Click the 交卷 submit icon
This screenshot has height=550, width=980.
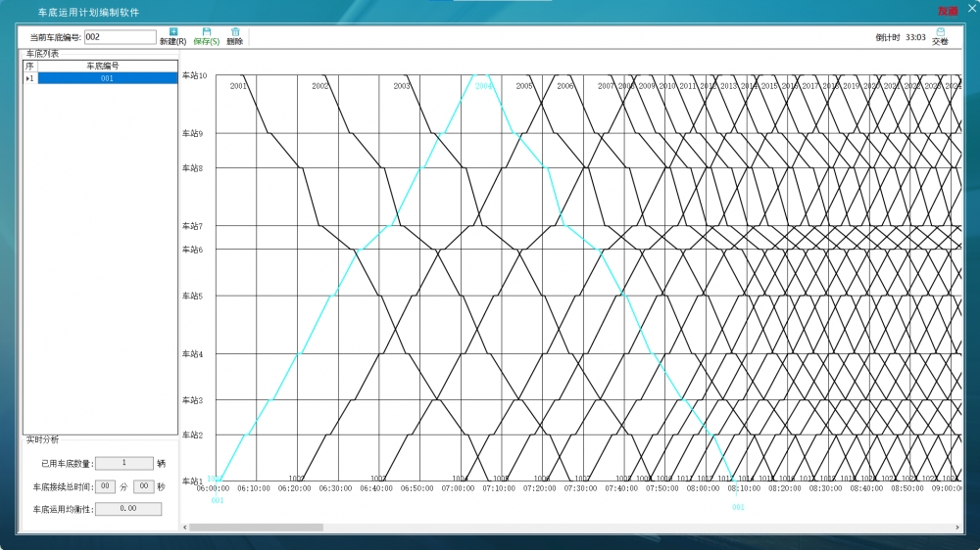940,32
